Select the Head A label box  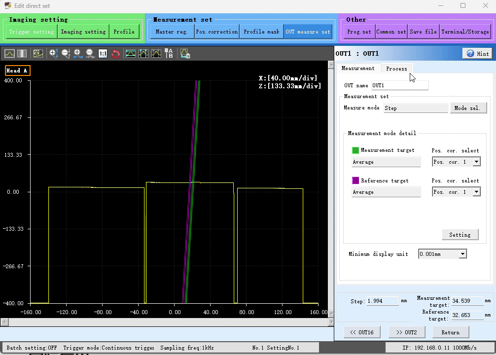tap(17, 71)
